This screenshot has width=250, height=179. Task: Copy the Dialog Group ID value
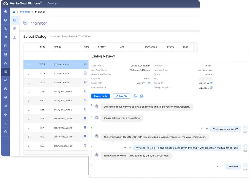(x=211, y=88)
